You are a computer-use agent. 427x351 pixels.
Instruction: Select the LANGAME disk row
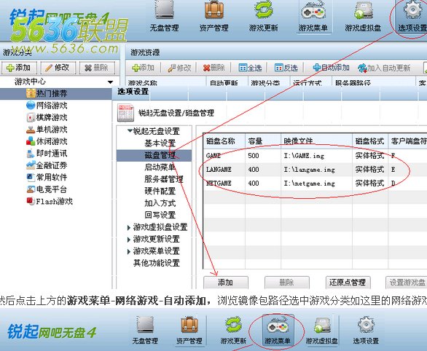click(x=315, y=170)
